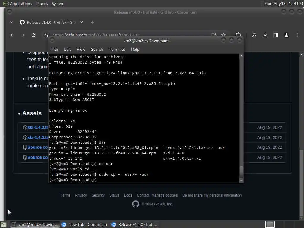Switch to terminal window in taskbar
Image resolution: width=304 pixels, height=228 pixels.
coord(35,224)
